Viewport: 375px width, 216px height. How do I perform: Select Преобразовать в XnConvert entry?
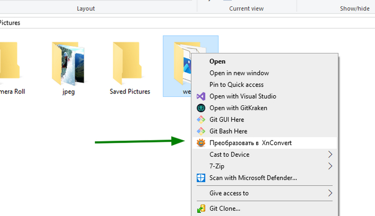(x=251, y=143)
